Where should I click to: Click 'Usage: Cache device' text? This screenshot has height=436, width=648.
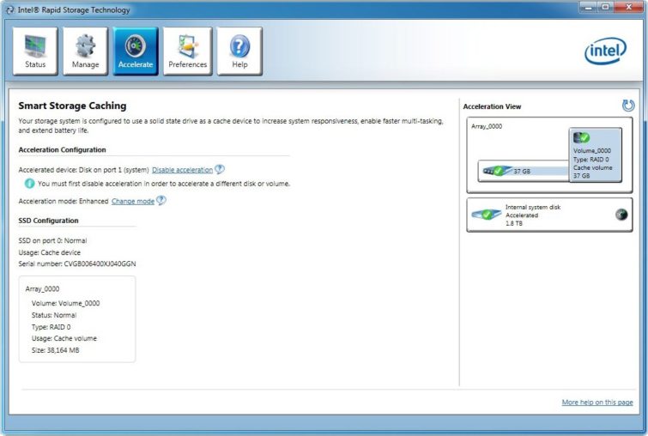50,252
